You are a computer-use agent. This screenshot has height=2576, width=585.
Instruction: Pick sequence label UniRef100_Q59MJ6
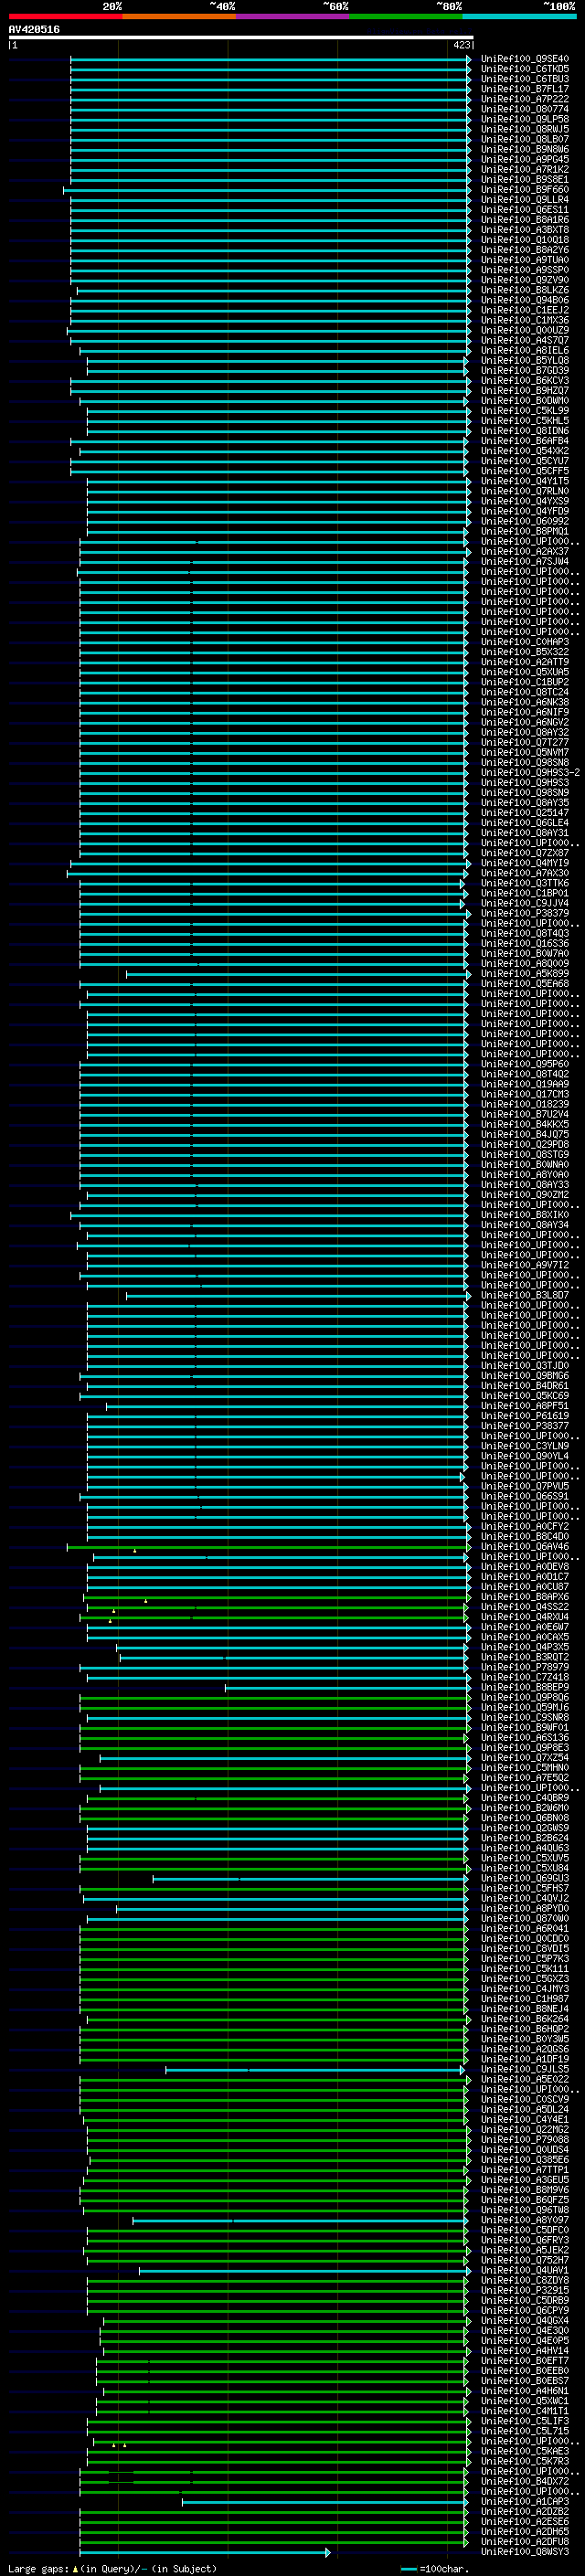524,1707
